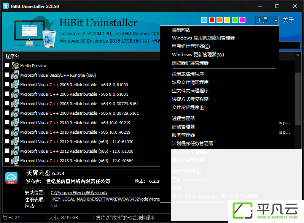Screen dimensions: 304x223
Task: Click the program list vertical scrollbar thumb
Action: pyautogui.click(x=298, y=99)
